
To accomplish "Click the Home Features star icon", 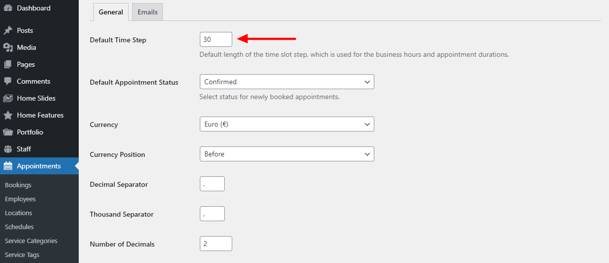I will point(8,115).
